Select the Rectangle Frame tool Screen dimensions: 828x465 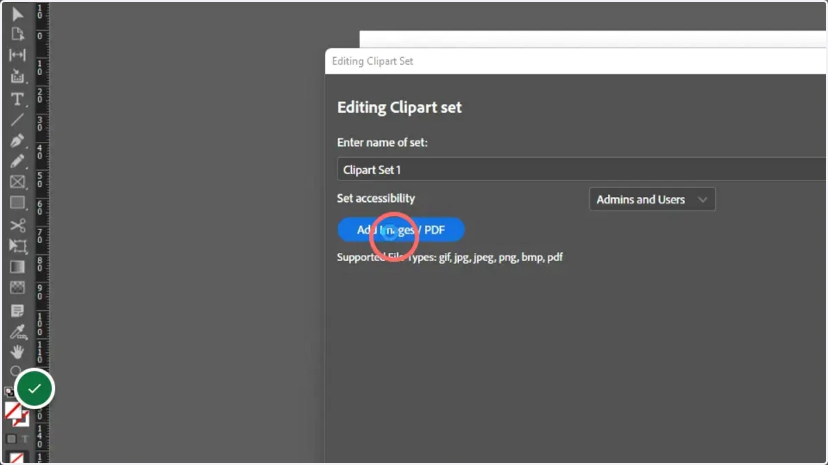17,182
